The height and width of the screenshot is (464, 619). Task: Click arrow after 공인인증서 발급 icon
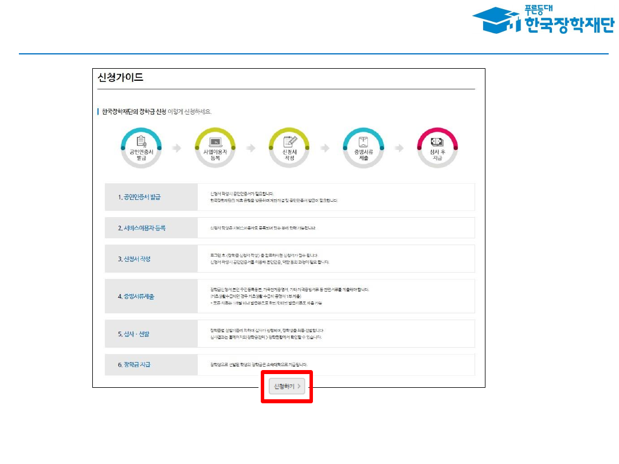pos(178,148)
